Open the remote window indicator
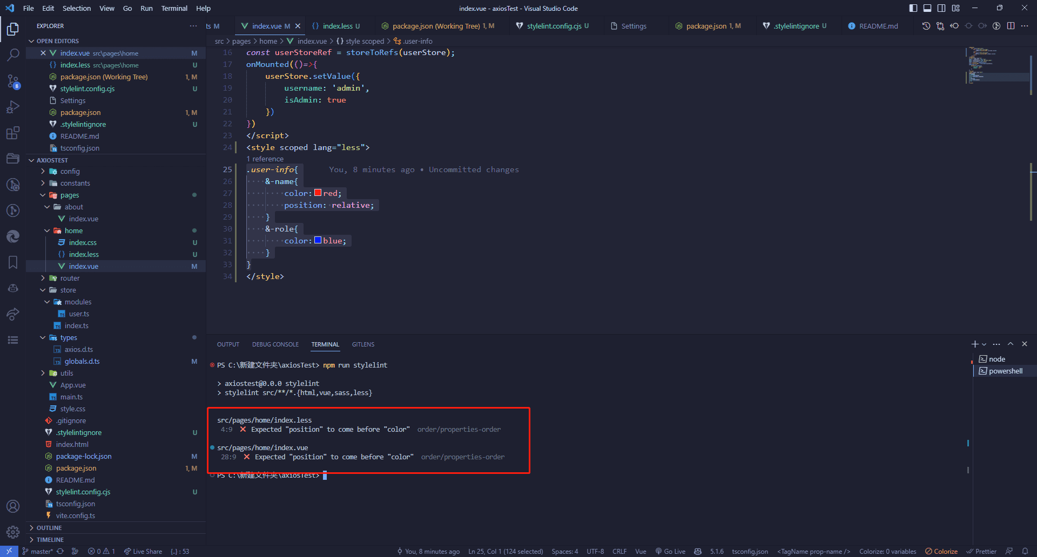This screenshot has height=557, width=1037. 9,551
